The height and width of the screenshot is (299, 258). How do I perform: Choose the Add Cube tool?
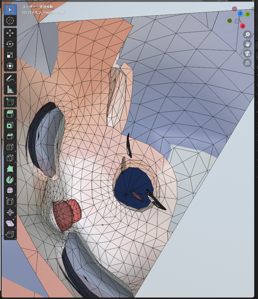click(x=10, y=102)
